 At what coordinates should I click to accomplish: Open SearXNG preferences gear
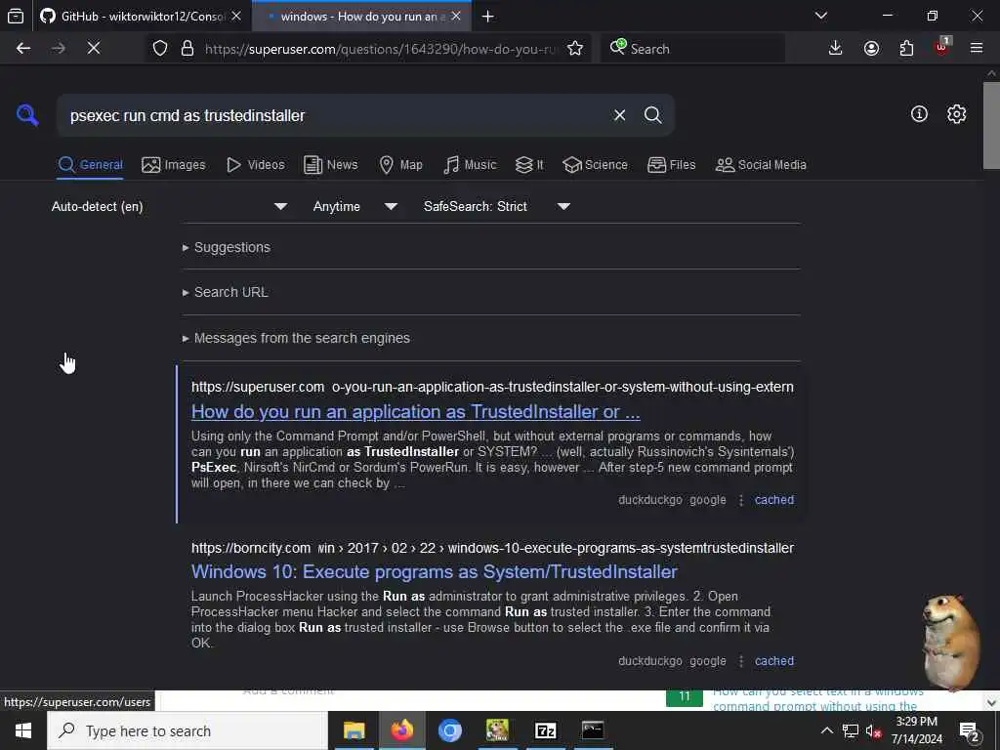point(956,114)
